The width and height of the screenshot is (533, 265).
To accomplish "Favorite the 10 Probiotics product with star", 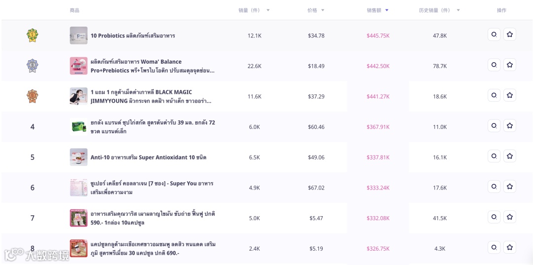I will [x=510, y=35].
